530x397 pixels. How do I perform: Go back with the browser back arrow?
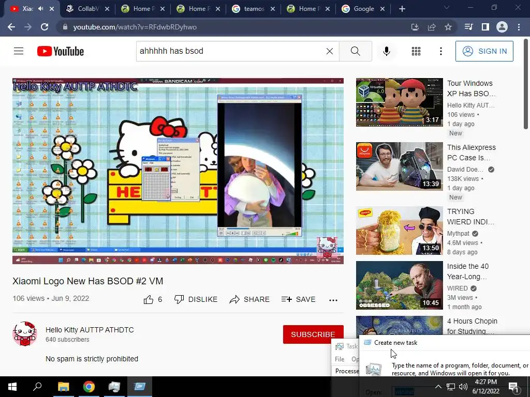(x=11, y=27)
